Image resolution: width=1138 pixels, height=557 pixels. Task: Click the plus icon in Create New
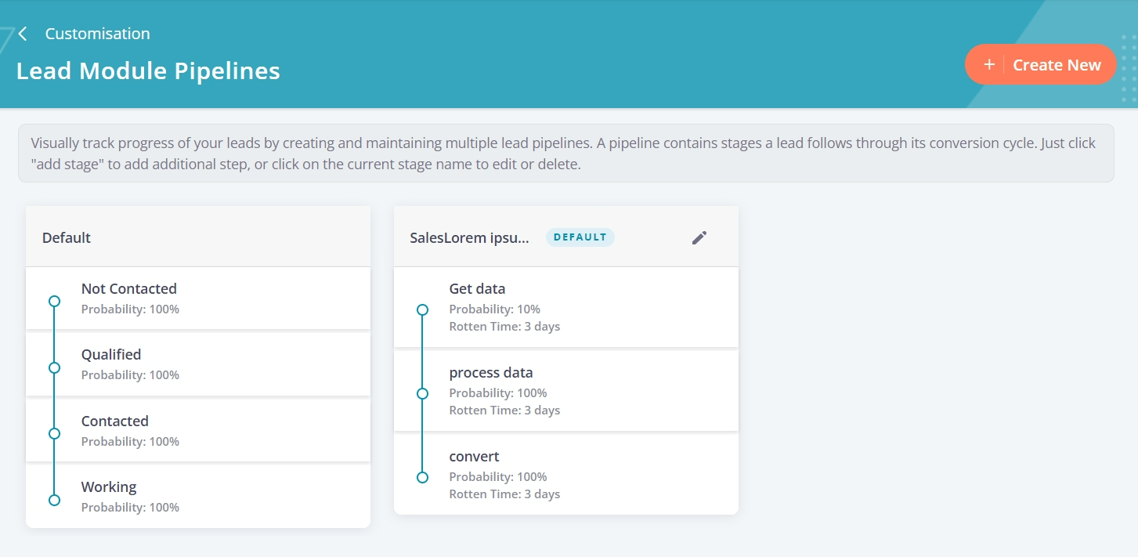pyautogui.click(x=989, y=65)
